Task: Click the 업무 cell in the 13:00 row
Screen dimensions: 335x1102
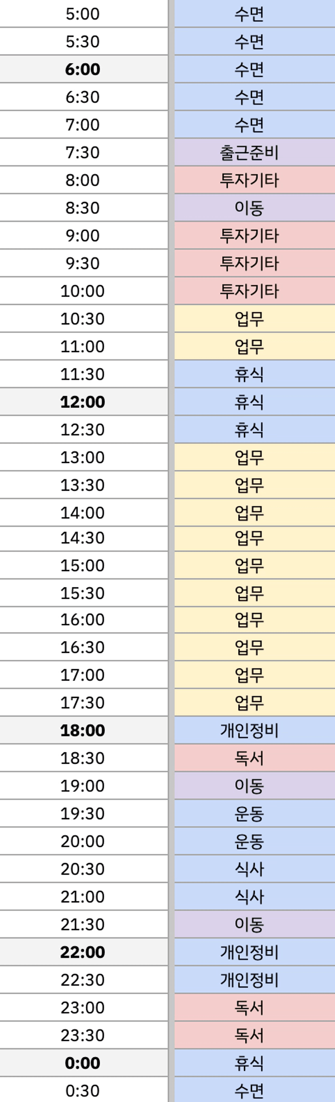Action: click(x=249, y=458)
